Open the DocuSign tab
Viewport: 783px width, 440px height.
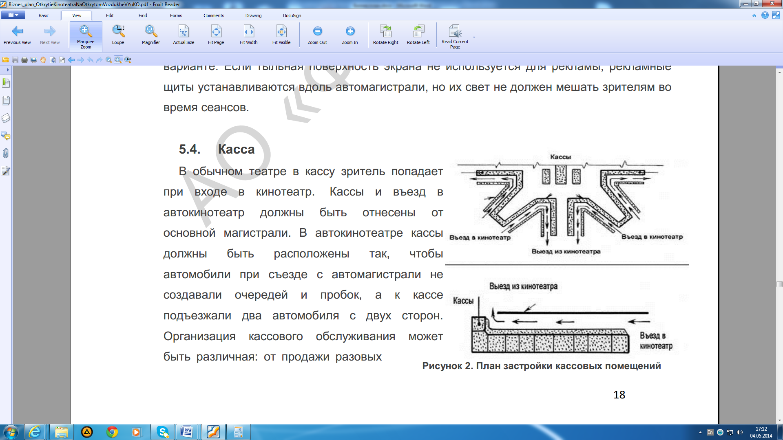(x=292, y=15)
